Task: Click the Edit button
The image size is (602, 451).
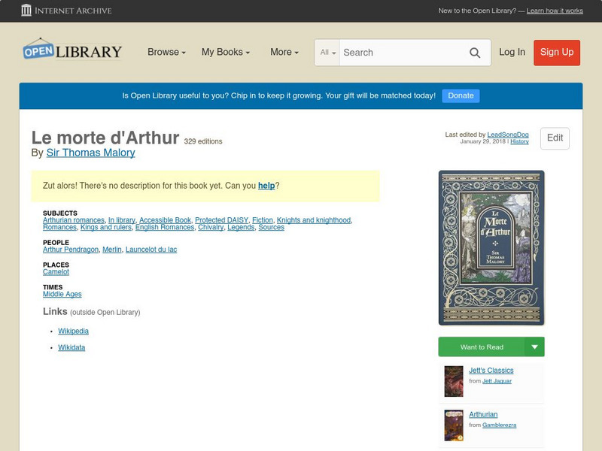Action: 555,138
